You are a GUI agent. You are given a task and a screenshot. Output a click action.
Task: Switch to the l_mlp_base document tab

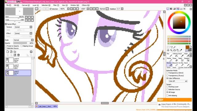[x=46, y=106]
